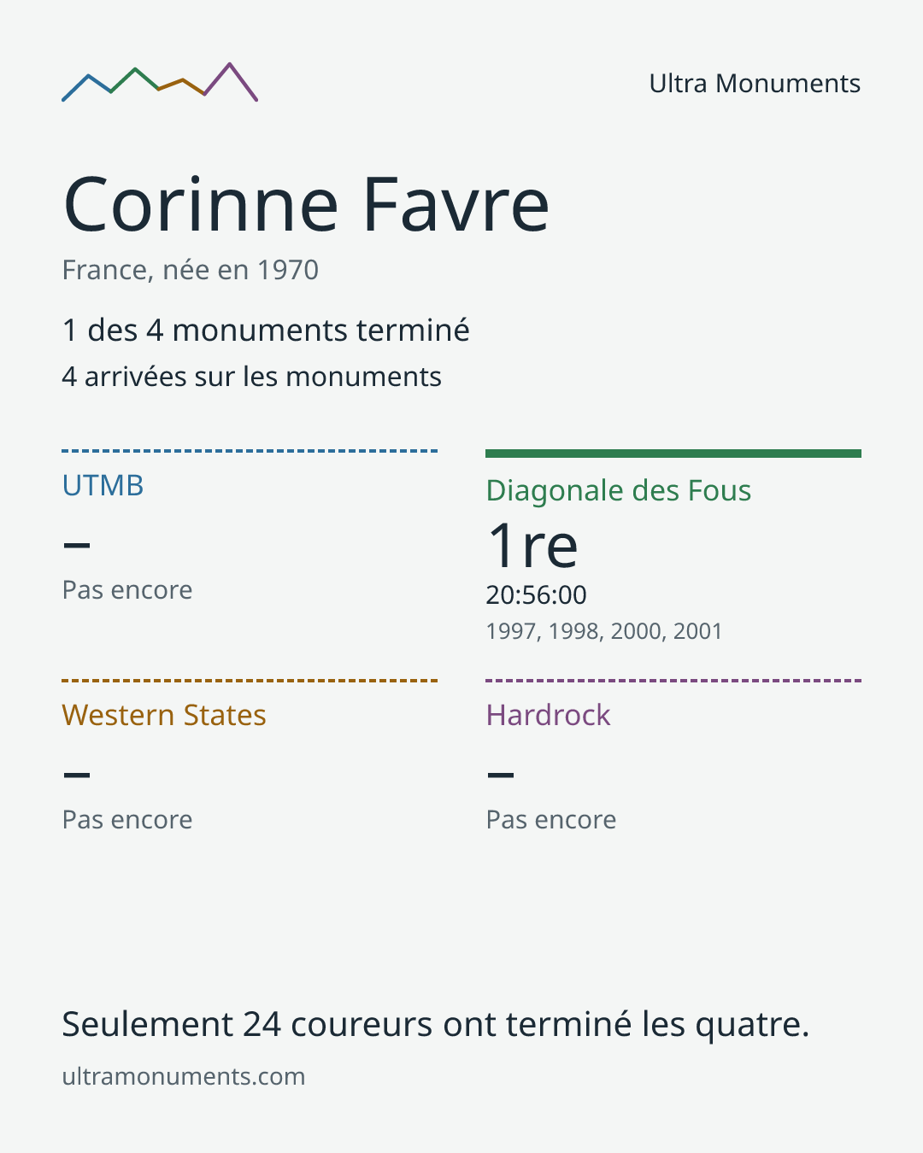Click the 'France, née en 1970' text

pos(191,270)
